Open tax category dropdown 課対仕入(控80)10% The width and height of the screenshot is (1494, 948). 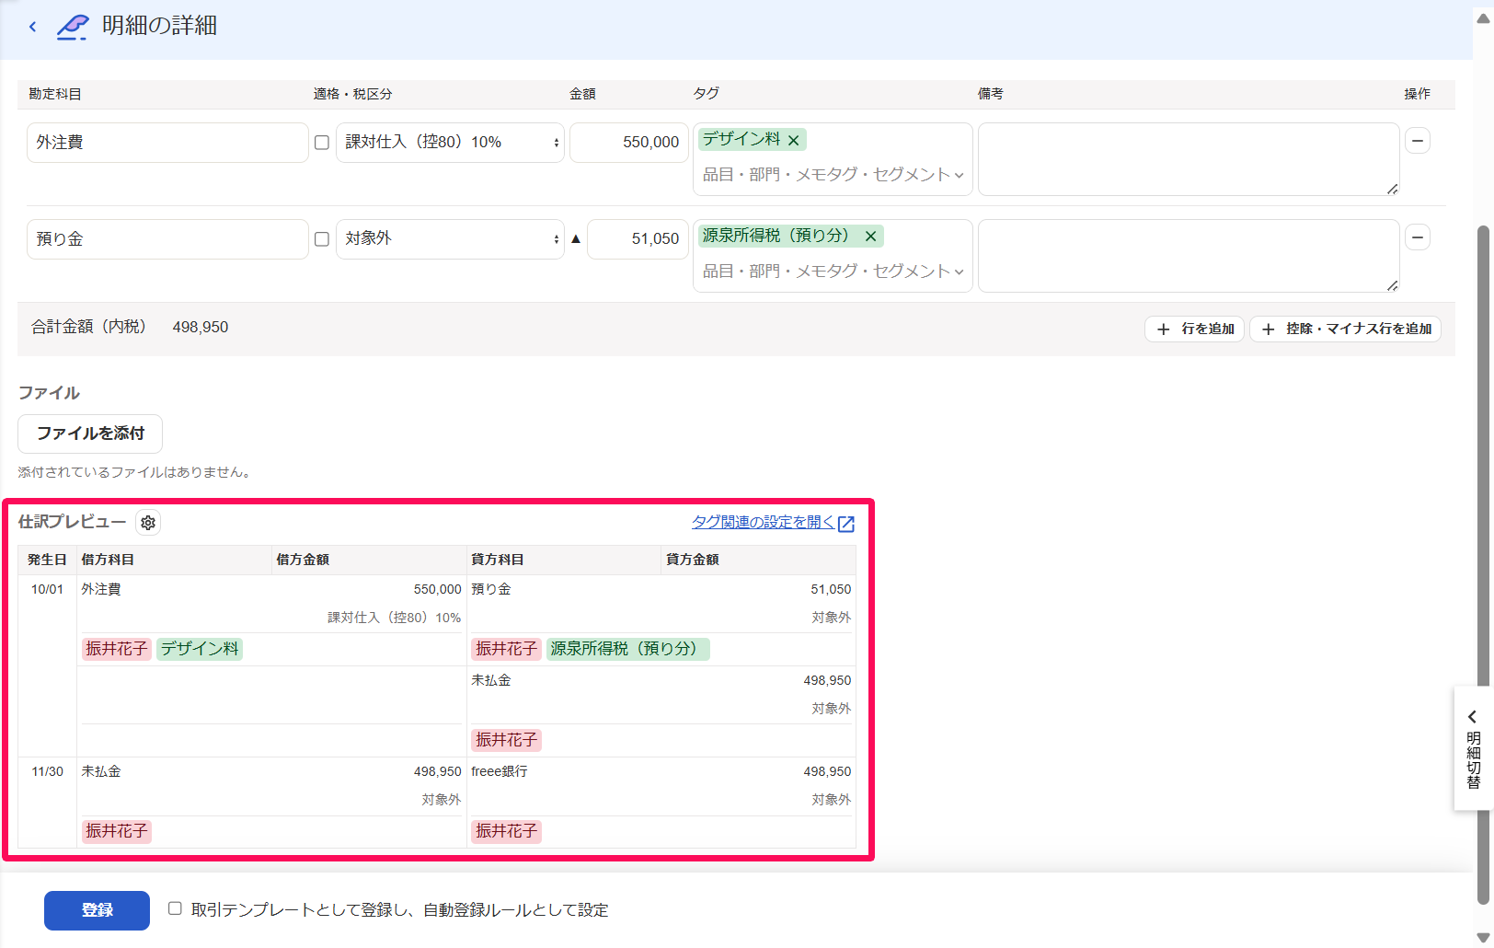click(x=450, y=143)
